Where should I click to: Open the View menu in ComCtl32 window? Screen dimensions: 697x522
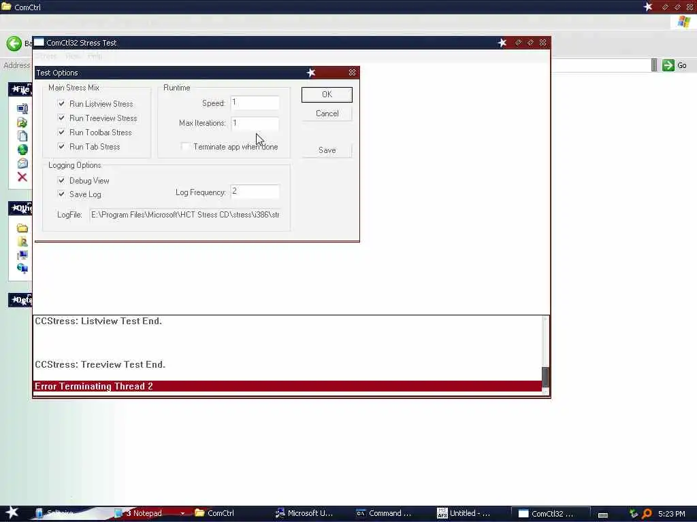[73, 56]
